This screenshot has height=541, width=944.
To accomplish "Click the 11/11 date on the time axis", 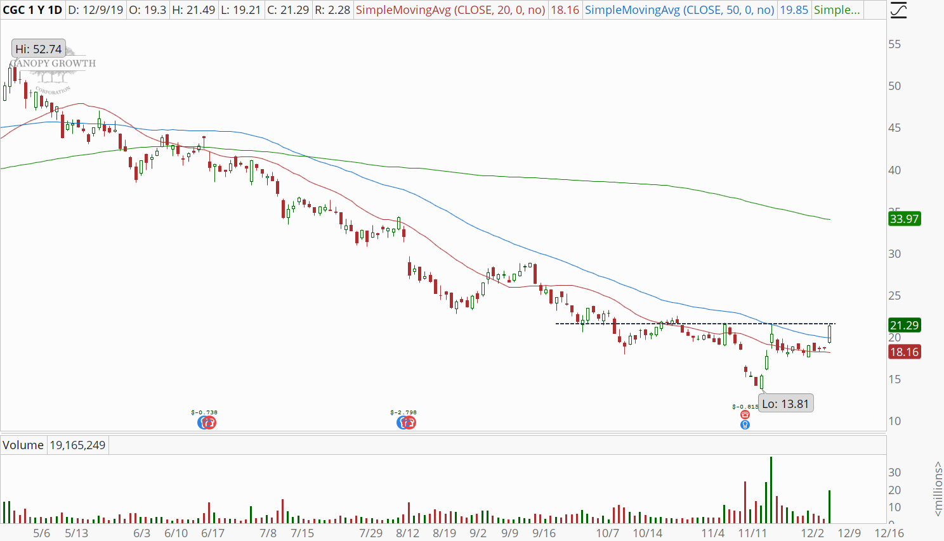I will click(x=753, y=533).
